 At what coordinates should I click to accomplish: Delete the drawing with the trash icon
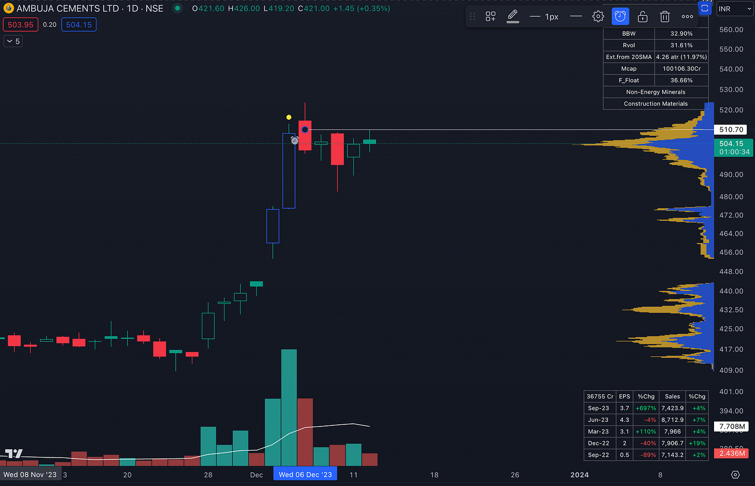tap(665, 17)
